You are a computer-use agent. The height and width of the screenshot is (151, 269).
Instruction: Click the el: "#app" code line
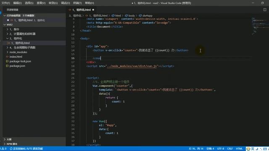pos(108,125)
